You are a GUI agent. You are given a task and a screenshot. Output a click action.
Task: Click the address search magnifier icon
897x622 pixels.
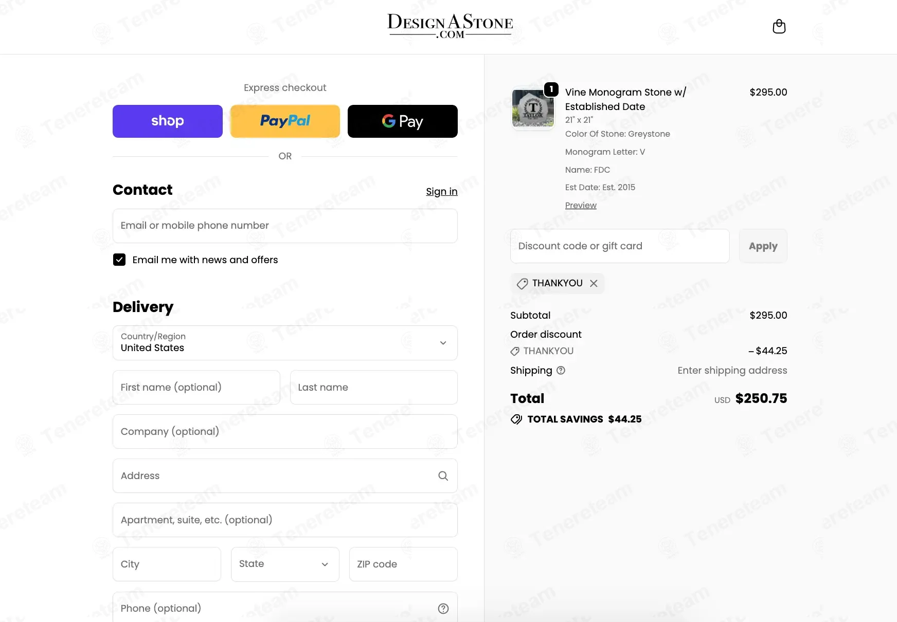(x=443, y=476)
